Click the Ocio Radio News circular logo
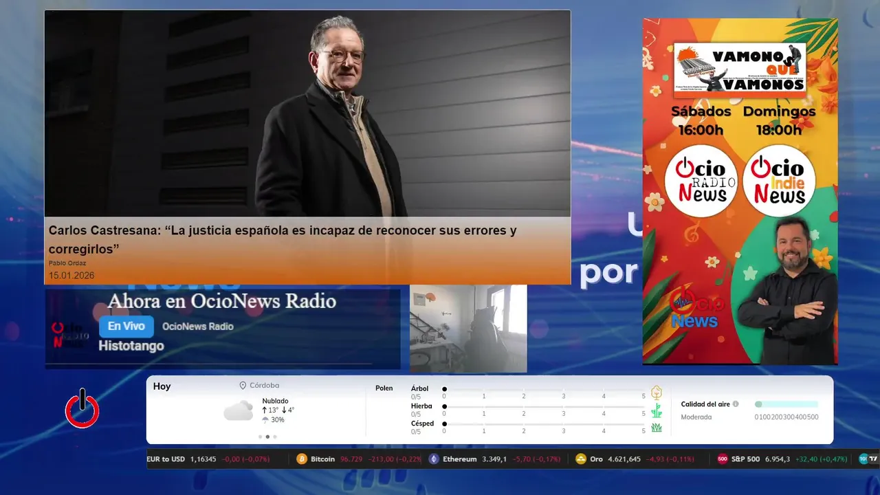 [701, 181]
